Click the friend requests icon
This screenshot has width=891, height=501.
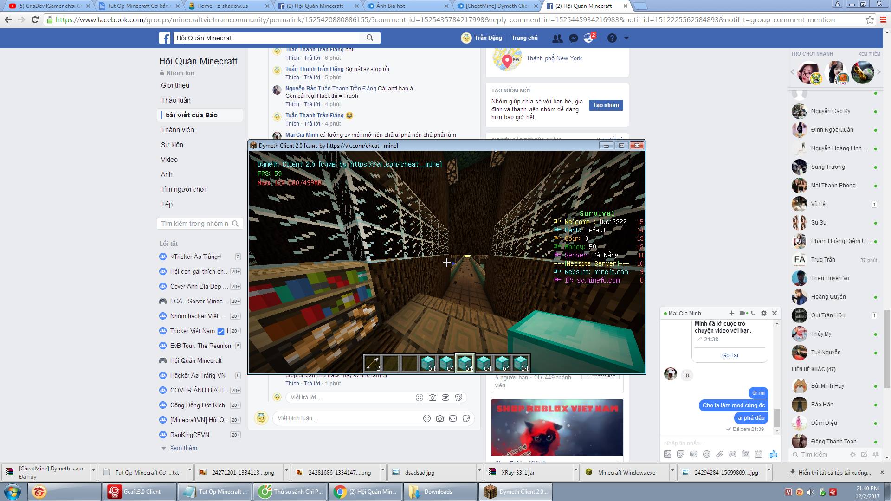pos(557,38)
